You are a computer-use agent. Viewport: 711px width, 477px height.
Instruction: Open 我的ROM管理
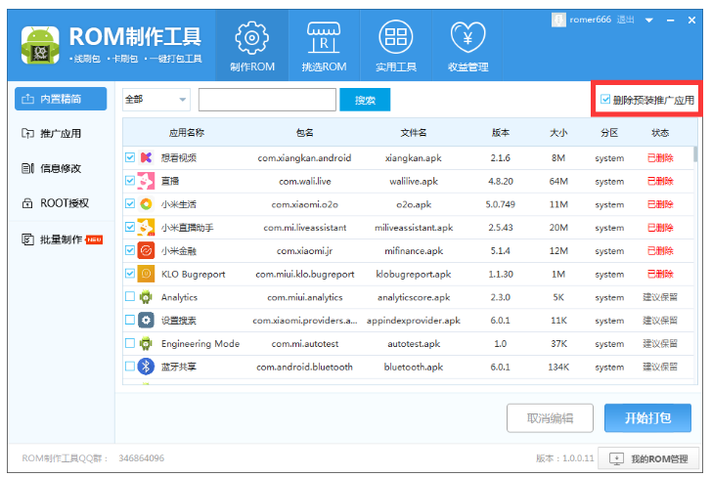coord(648,458)
